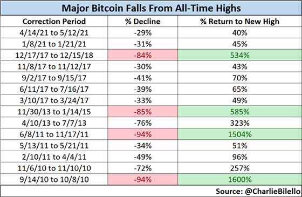Screen dimensions: 302x197
Task: Select the '12/17/17 to 12/15/18' period cell
Action: click(x=54, y=55)
